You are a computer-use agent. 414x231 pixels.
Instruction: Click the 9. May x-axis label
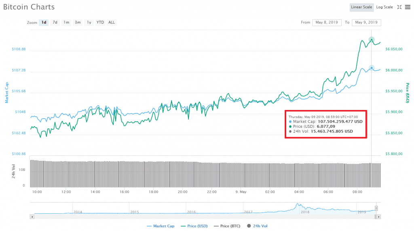click(x=241, y=192)
